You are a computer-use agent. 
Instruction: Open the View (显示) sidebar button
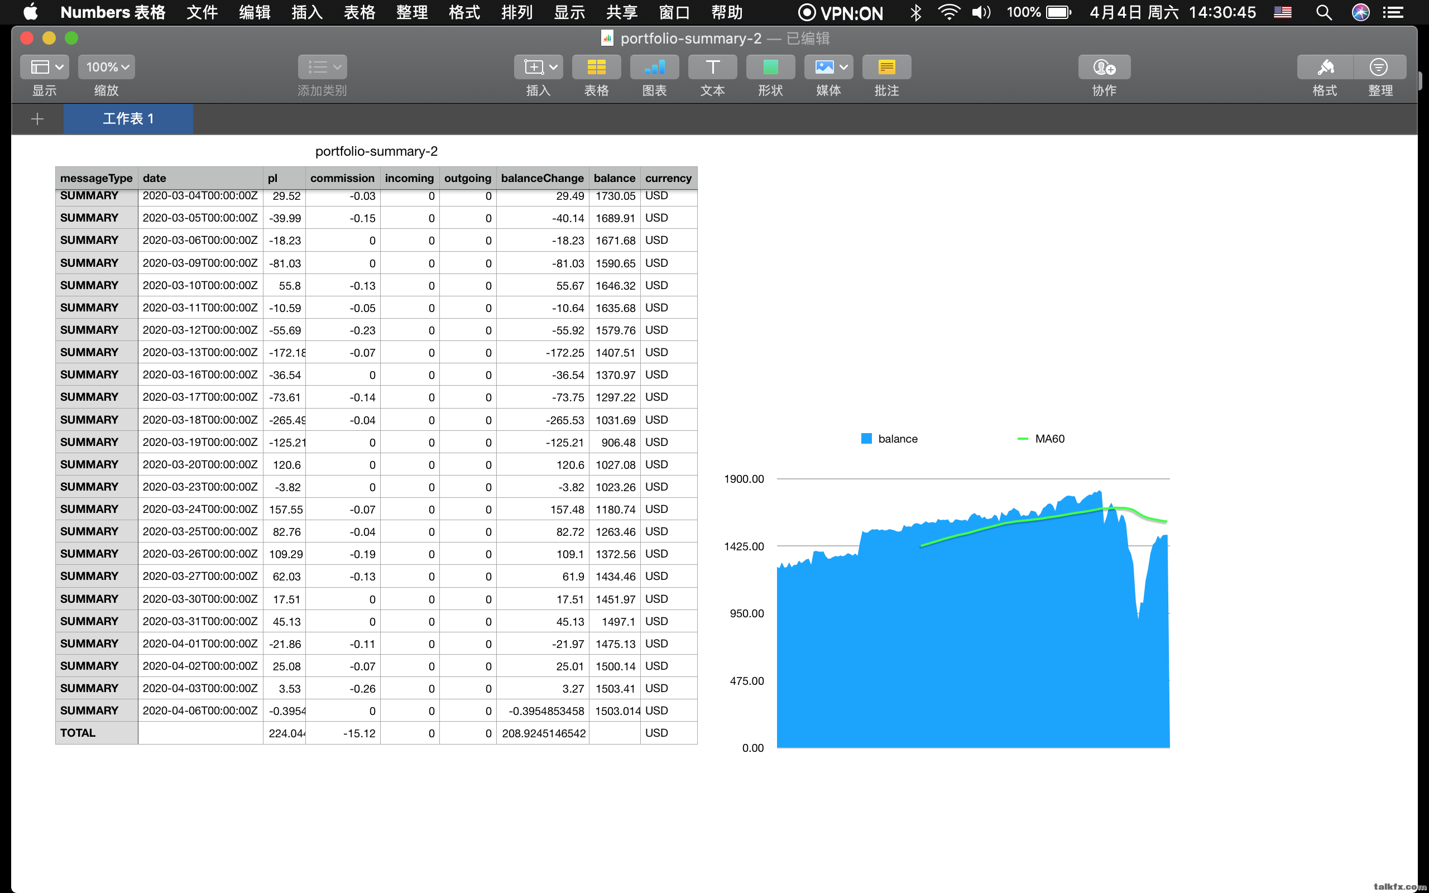[x=44, y=67]
